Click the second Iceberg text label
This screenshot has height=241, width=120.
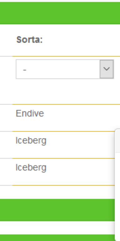pos(31,168)
